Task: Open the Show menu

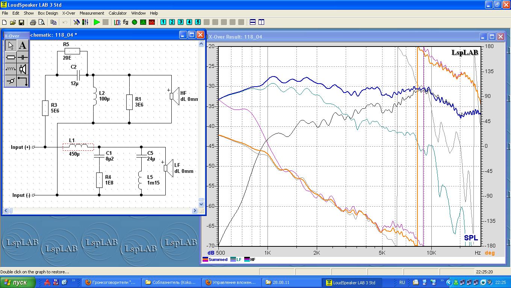Action: (x=29, y=13)
